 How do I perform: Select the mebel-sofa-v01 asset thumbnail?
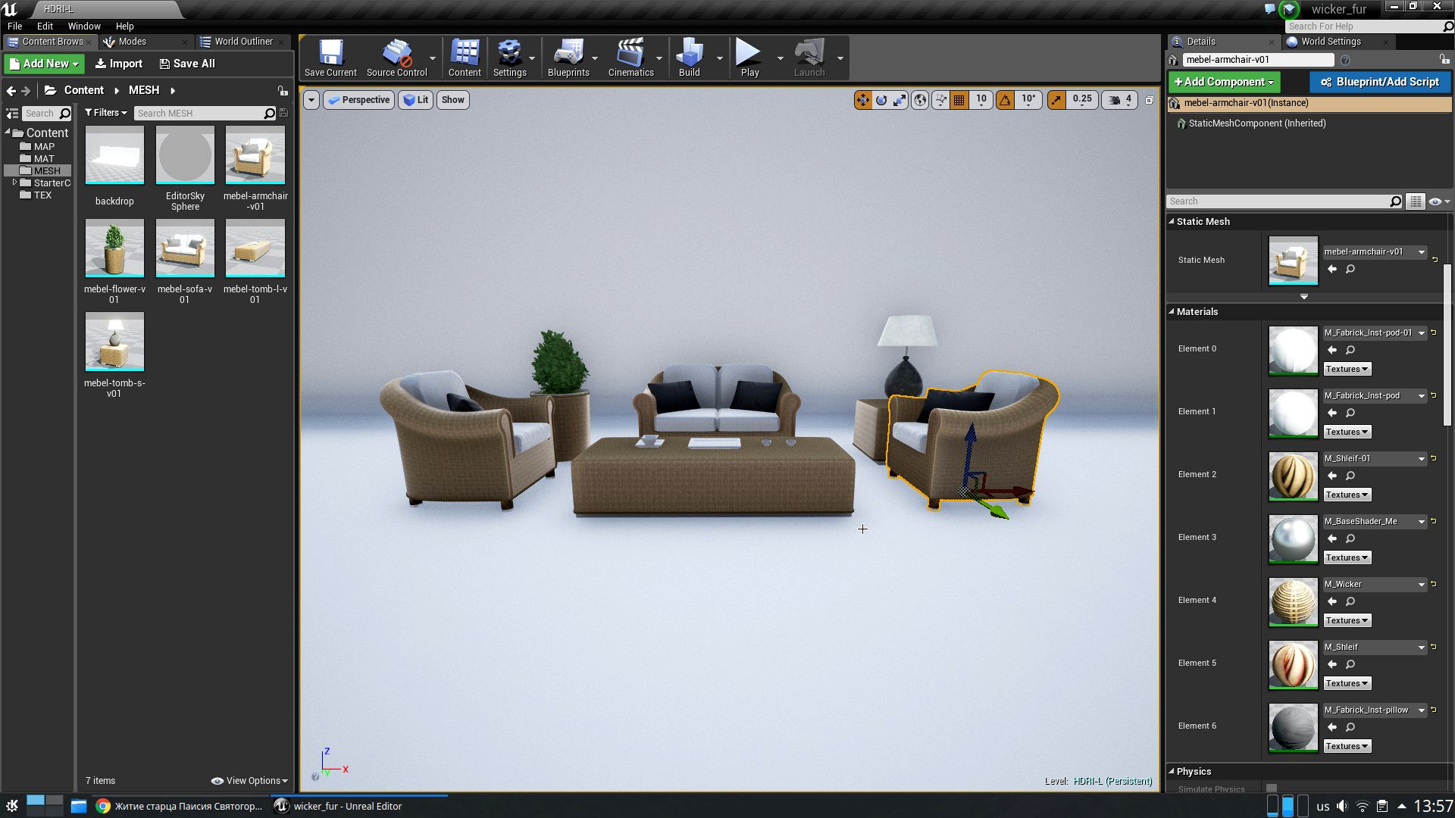(x=185, y=248)
